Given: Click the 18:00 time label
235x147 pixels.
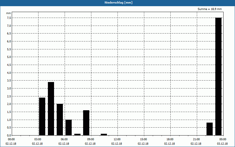Looking at the screenshot, I should 170,139.
